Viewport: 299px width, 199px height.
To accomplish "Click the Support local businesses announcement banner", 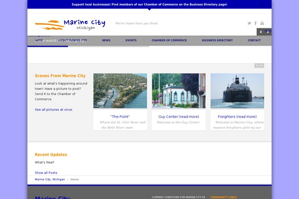I will click(149, 4).
